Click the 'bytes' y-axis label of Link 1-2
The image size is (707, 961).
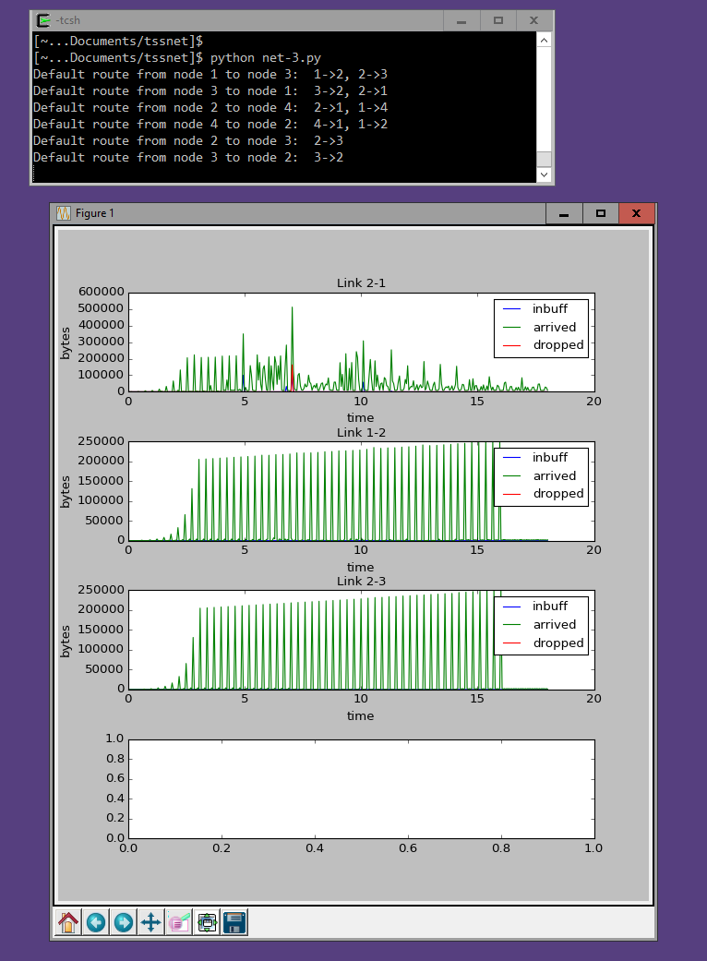pos(66,492)
